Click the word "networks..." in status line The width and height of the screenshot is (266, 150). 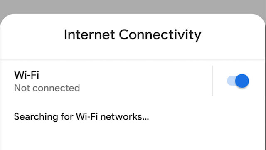(125, 117)
